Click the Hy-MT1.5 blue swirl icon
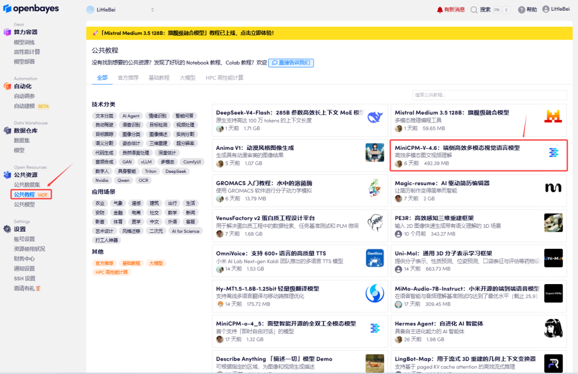Screen dimensions: 578x374 (375, 293)
